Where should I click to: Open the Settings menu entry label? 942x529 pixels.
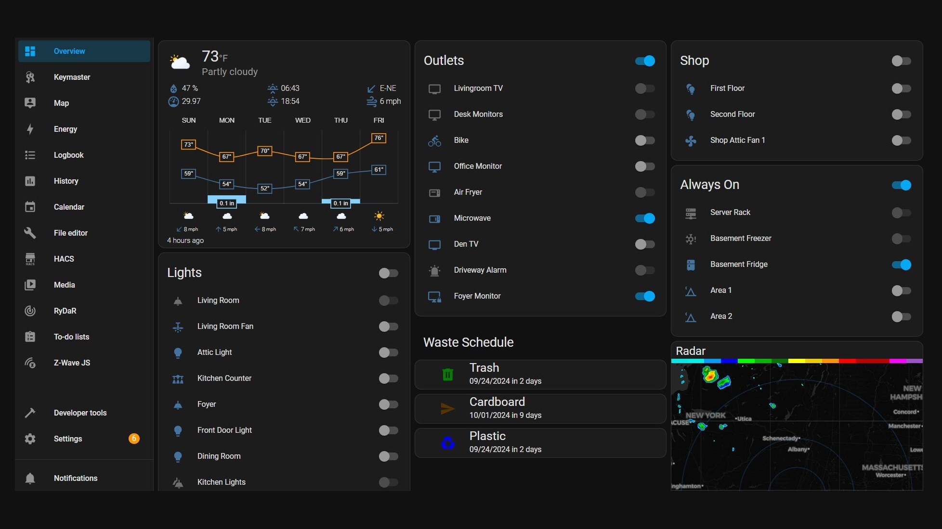[x=68, y=439]
